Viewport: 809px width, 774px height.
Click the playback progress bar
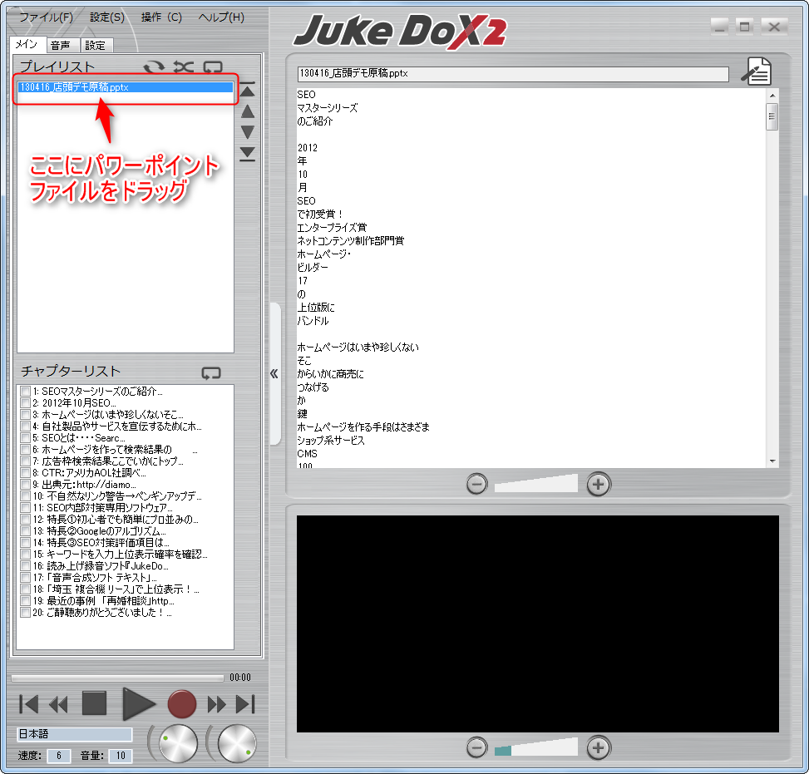click(117, 678)
